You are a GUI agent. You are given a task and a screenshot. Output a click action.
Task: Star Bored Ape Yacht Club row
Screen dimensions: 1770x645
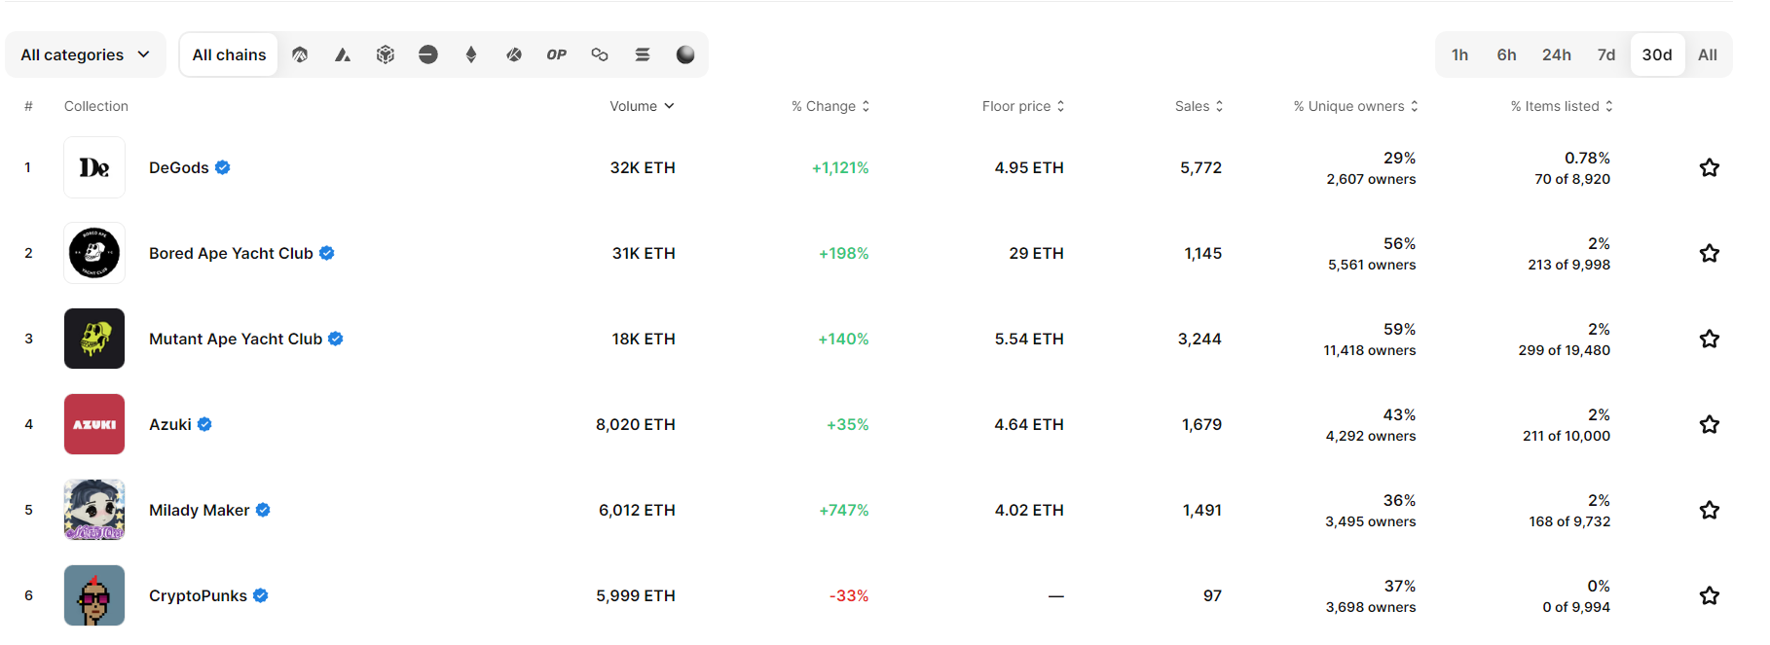coord(1709,253)
